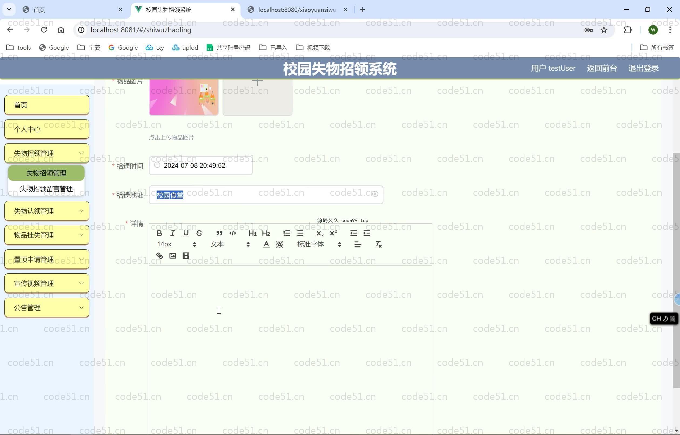Open 失物招领留言管理 submenu item
680x435 pixels.
click(x=46, y=188)
